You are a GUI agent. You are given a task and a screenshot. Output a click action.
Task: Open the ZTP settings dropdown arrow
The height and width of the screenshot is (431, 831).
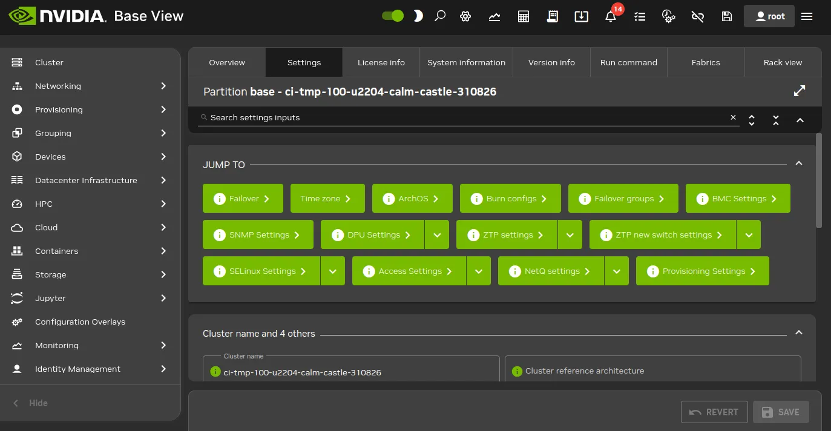[x=570, y=235]
